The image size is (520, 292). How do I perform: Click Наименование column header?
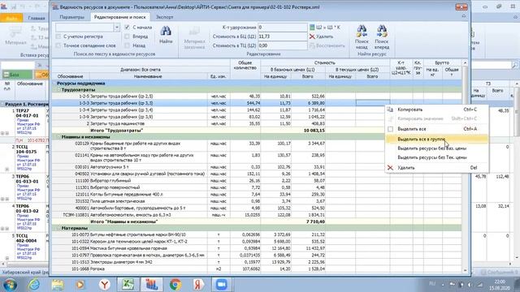[x=148, y=76]
